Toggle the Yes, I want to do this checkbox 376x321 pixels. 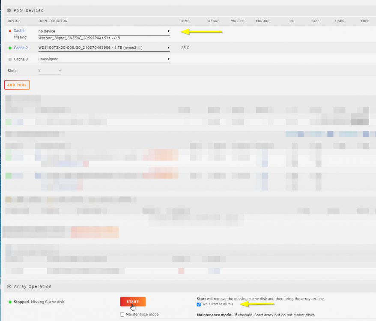199,304
